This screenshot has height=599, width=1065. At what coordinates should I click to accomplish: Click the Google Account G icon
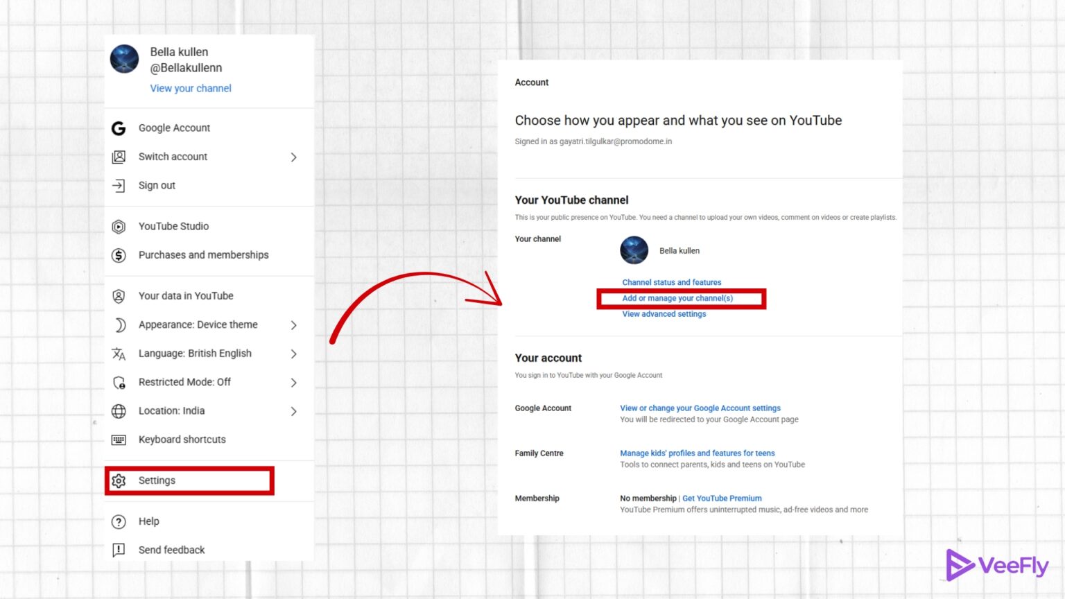pos(119,128)
